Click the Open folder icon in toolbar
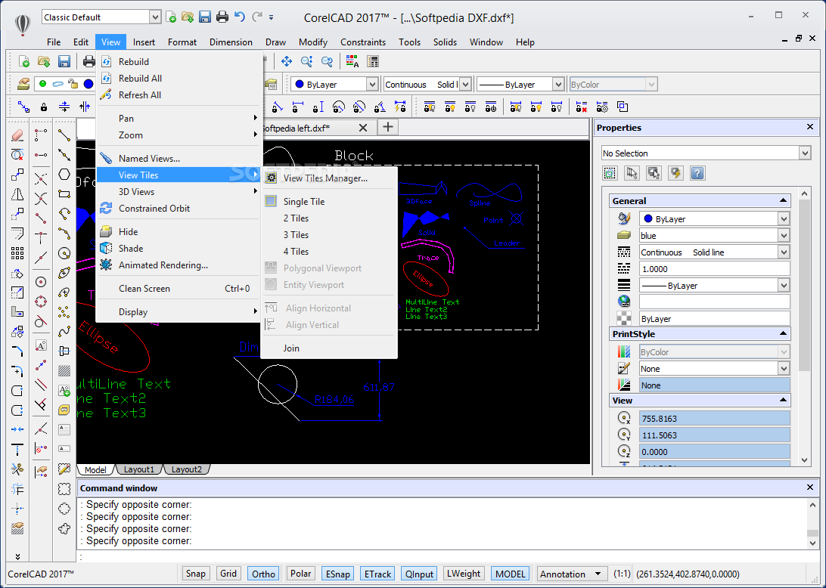 pyautogui.click(x=44, y=61)
